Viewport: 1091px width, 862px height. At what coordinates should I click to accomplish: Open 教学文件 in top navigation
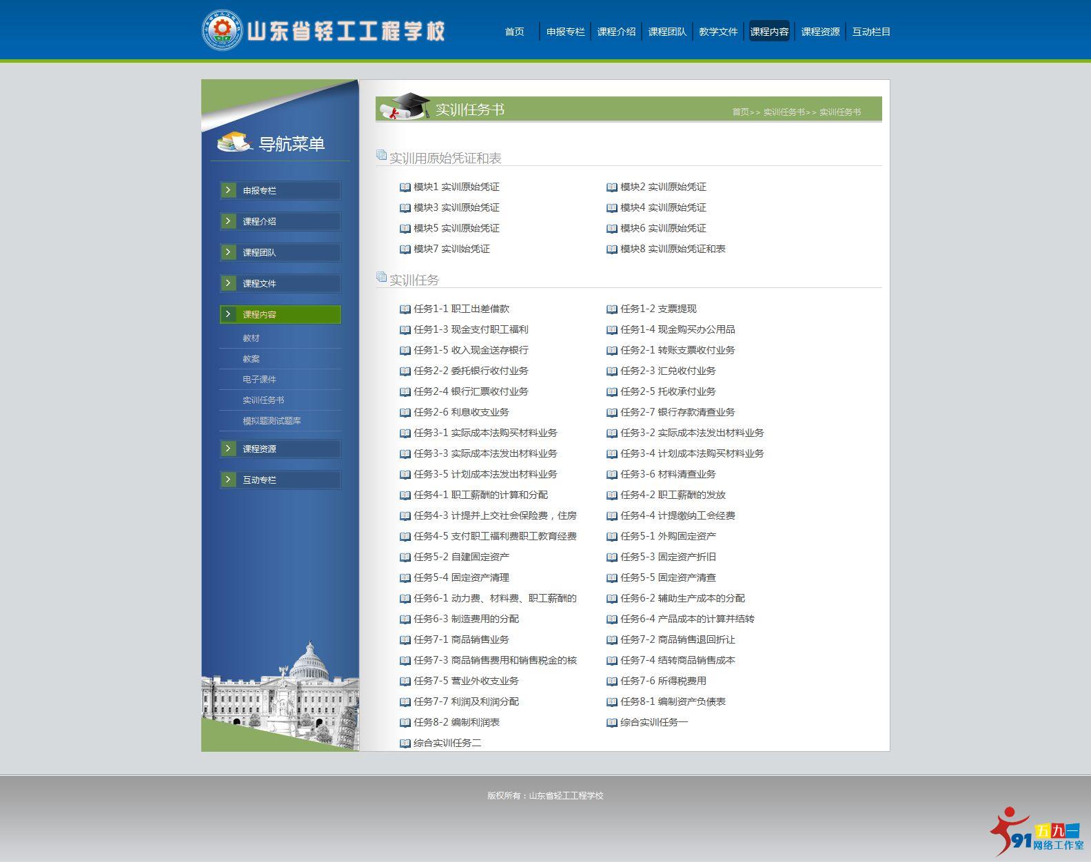coord(718,32)
